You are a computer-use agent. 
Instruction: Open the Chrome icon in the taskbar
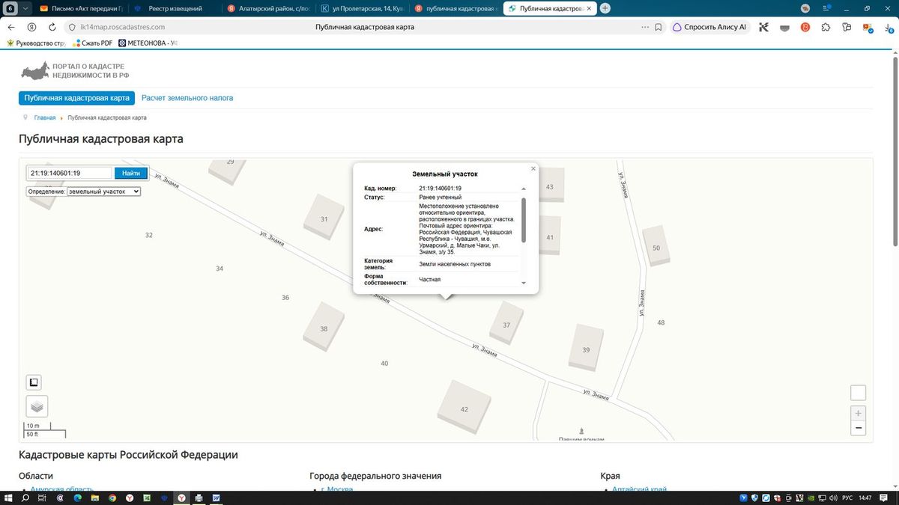[112, 498]
